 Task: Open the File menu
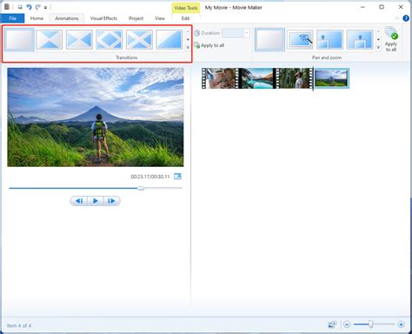point(13,18)
